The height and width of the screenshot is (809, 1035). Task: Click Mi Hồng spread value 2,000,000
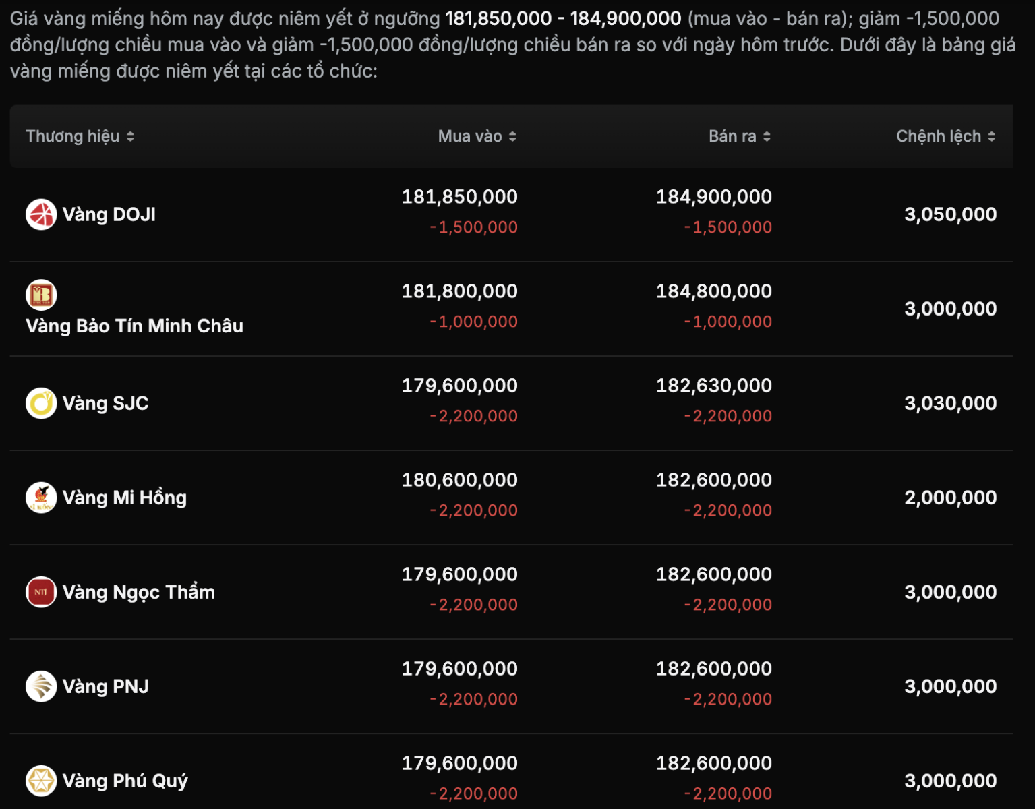click(950, 498)
